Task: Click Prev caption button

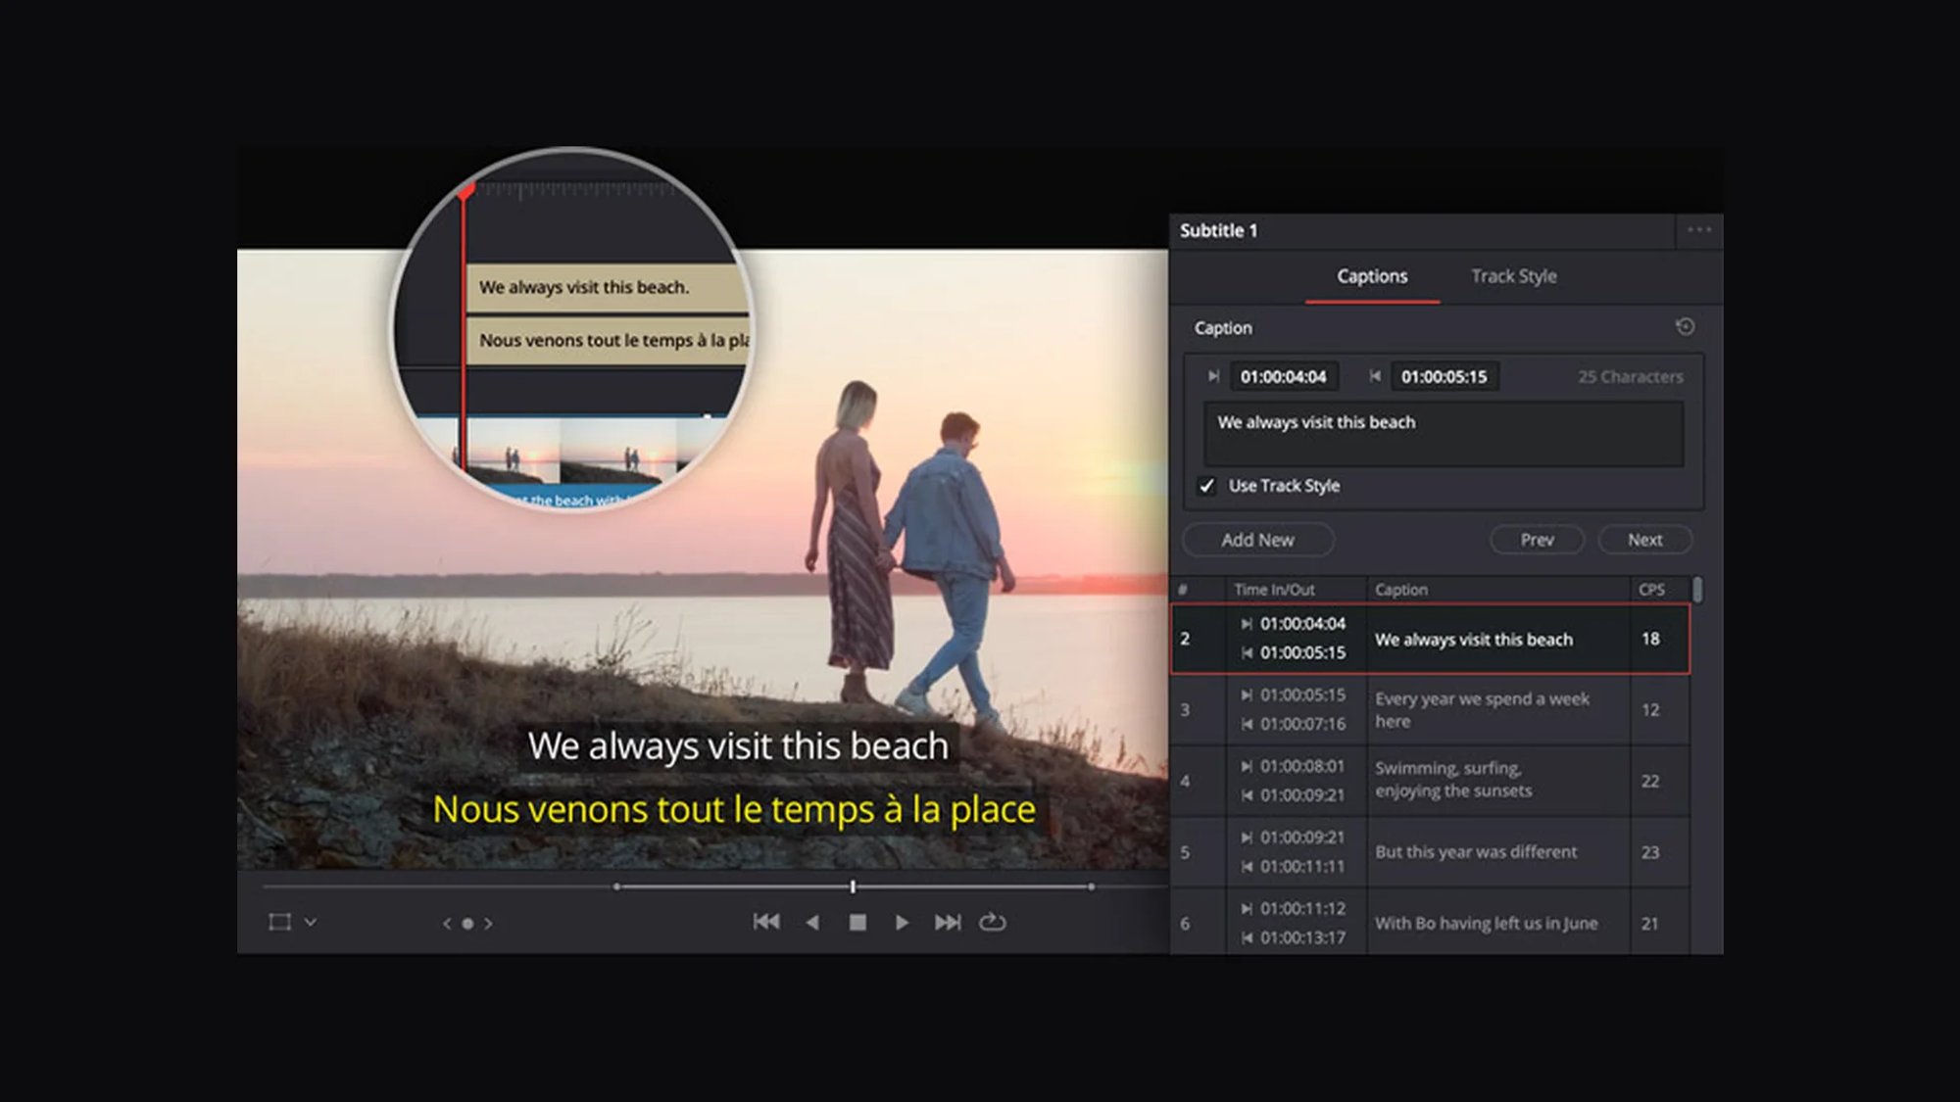Action: point(1537,540)
